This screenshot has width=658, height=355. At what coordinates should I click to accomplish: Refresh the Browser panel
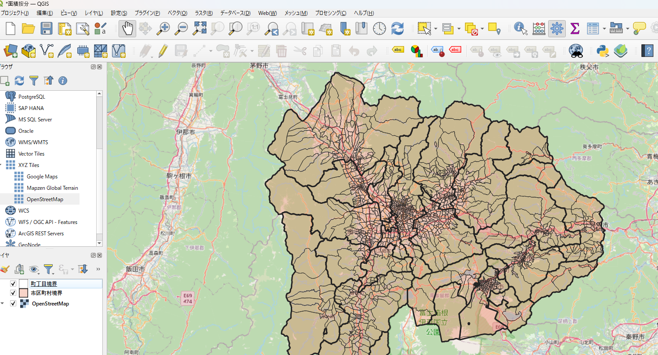(19, 81)
